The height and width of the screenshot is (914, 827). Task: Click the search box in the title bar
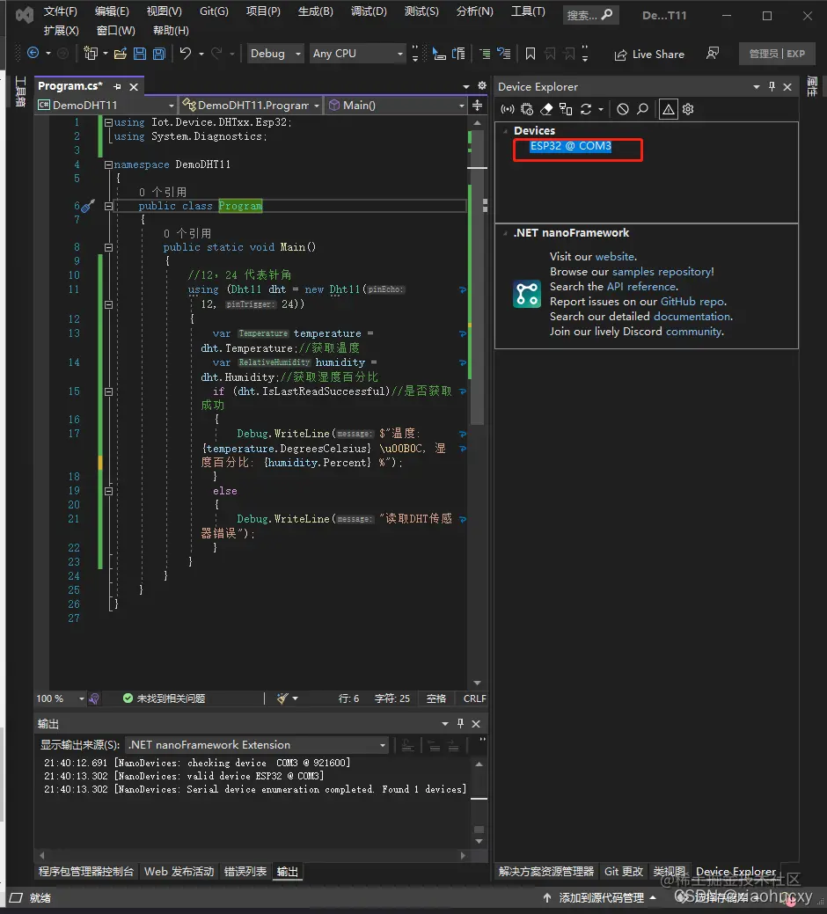click(590, 15)
